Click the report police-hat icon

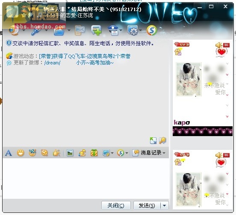tap(113, 30)
